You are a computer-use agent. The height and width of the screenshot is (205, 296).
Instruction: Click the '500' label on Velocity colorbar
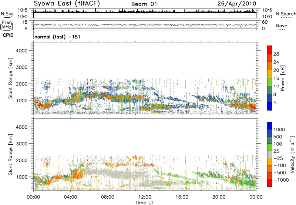(x=279, y=137)
